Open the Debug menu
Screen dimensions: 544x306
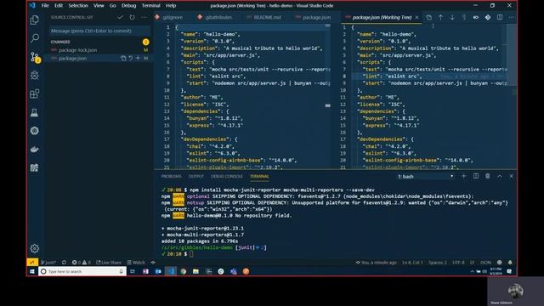click(128, 6)
